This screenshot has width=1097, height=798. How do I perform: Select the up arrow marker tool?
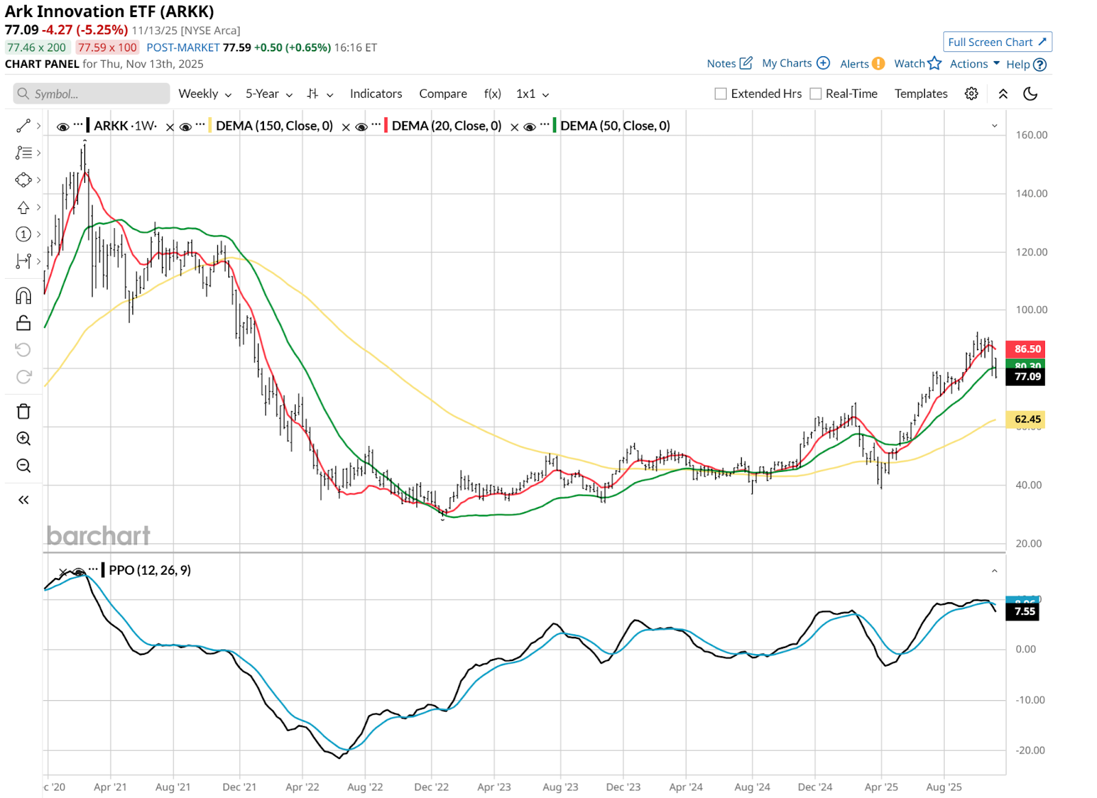(23, 207)
